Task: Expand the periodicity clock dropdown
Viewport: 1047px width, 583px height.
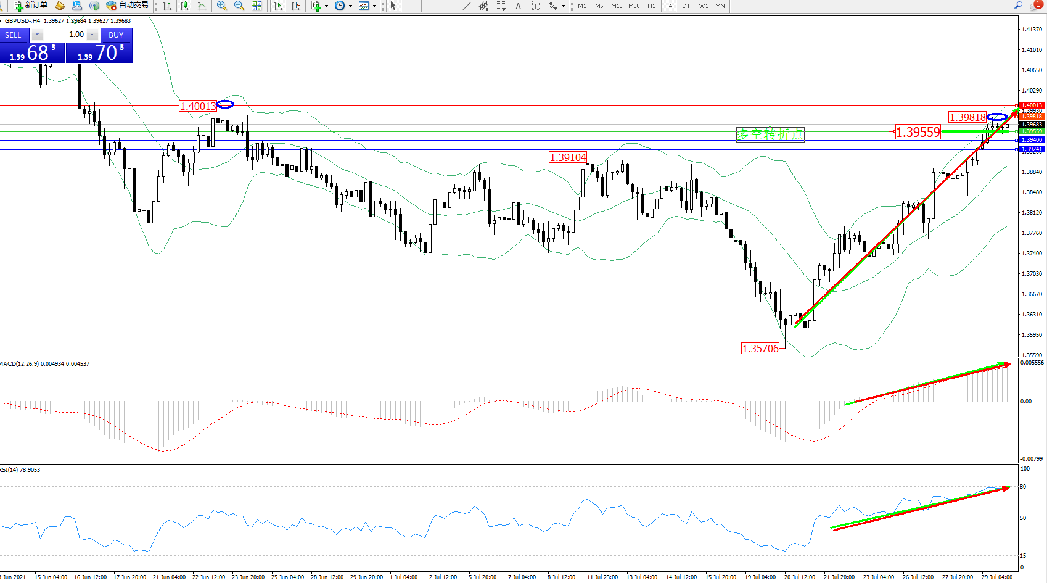Action: pos(350,6)
